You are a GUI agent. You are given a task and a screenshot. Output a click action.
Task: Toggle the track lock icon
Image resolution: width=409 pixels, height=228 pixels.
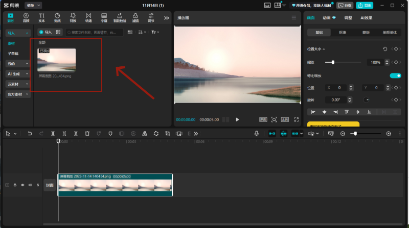coord(15,185)
